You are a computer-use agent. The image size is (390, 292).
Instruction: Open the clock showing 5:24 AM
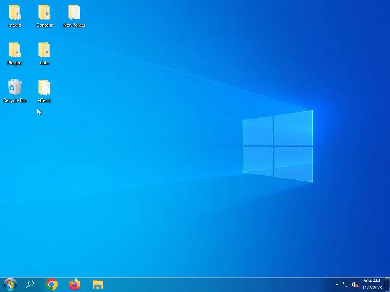[x=372, y=281]
